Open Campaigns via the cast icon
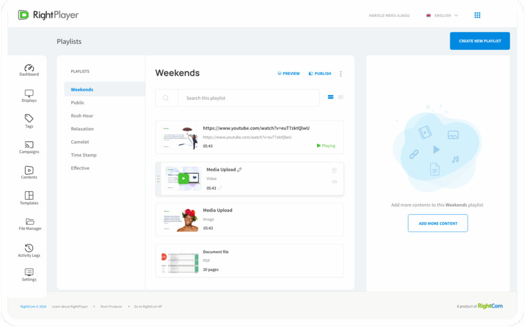 coord(29,147)
